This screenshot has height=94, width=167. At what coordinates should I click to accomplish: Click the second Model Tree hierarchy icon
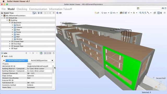36,13
